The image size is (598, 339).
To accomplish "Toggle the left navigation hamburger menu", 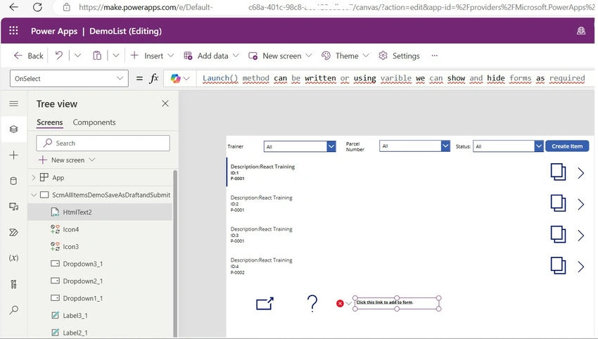I will tap(14, 103).
